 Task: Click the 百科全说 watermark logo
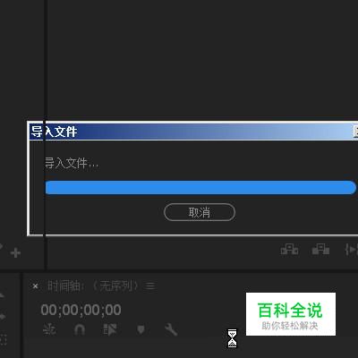pyautogui.click(x=291, y=314)
